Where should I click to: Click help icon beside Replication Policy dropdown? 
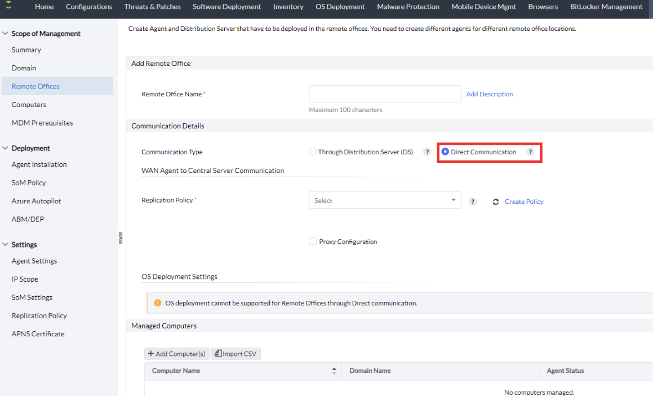tap(473, 202)
